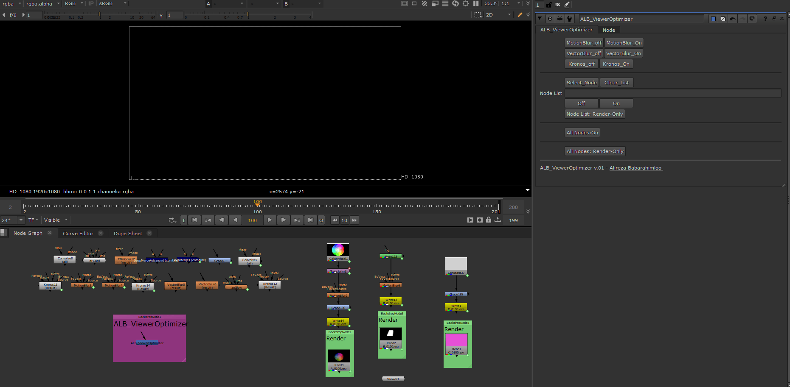Click the gamma slider handle
Viewport: 790px width, 387px height.
click(247, 15)
